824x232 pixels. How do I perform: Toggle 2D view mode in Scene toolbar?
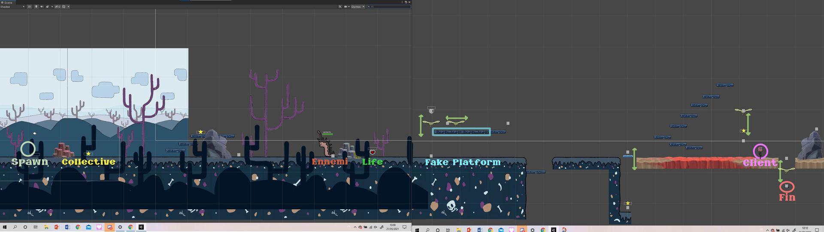[29, 7]
